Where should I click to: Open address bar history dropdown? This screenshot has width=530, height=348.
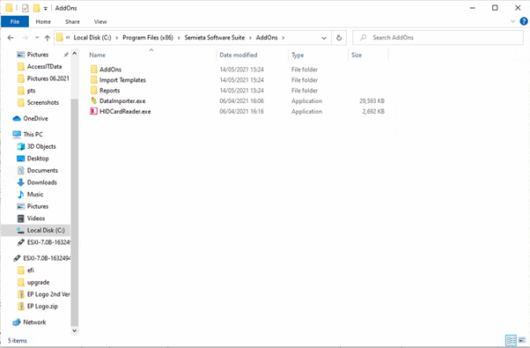click(324, 38)
